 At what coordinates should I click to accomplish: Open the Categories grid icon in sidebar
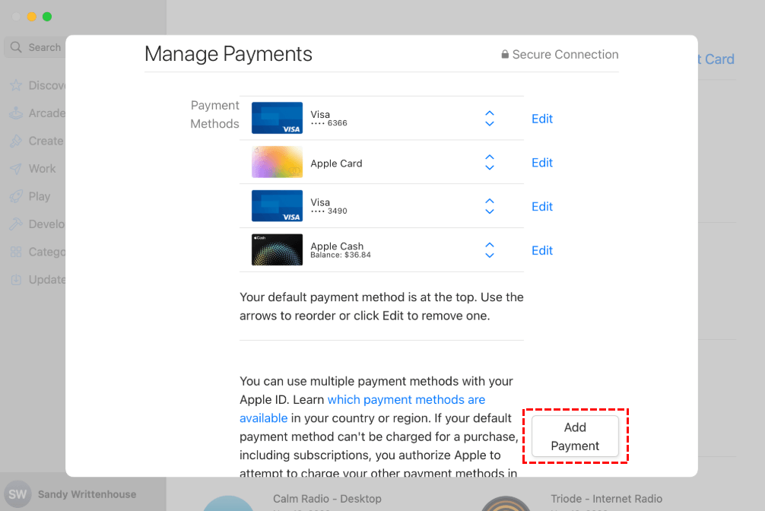[16, 252]
